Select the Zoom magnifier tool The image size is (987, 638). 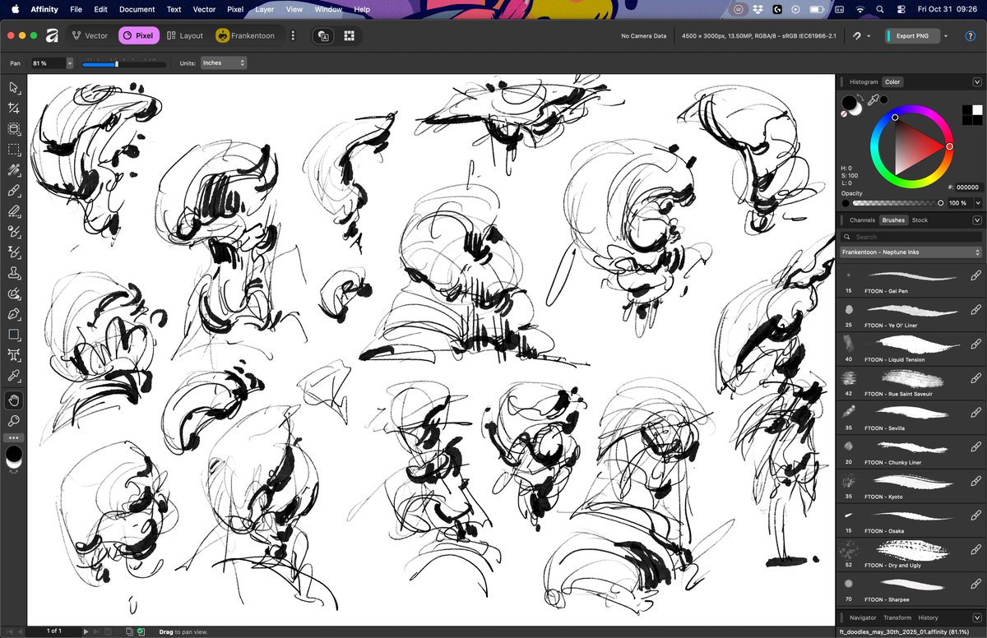14,421
